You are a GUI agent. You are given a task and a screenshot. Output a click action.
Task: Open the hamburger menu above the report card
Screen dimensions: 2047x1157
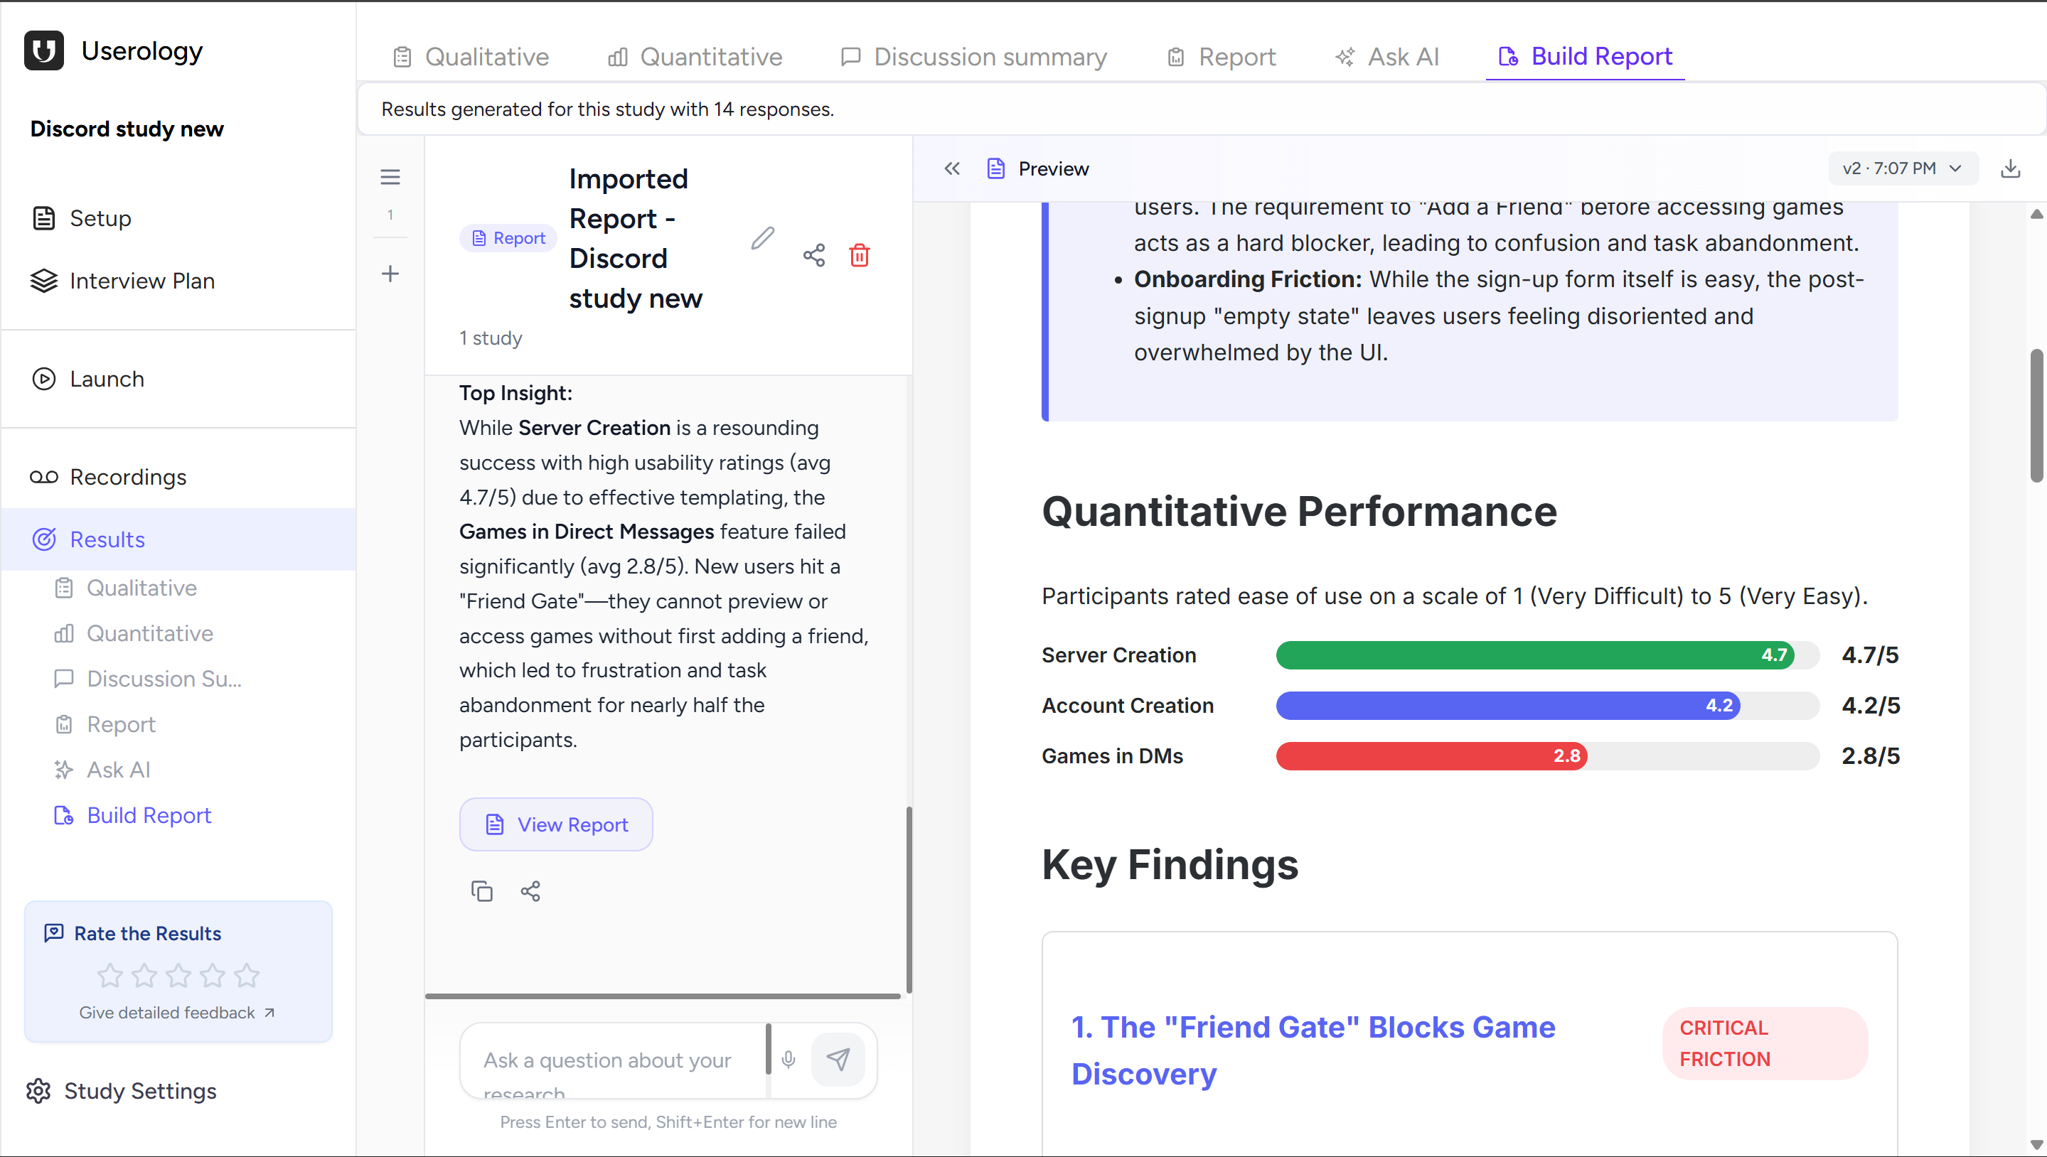pyautogui.click(x=390, y=176)
